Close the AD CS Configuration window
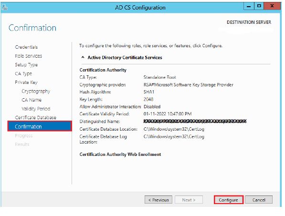The height and width of the screenshot is (216, 285). [x=272, y=6]
